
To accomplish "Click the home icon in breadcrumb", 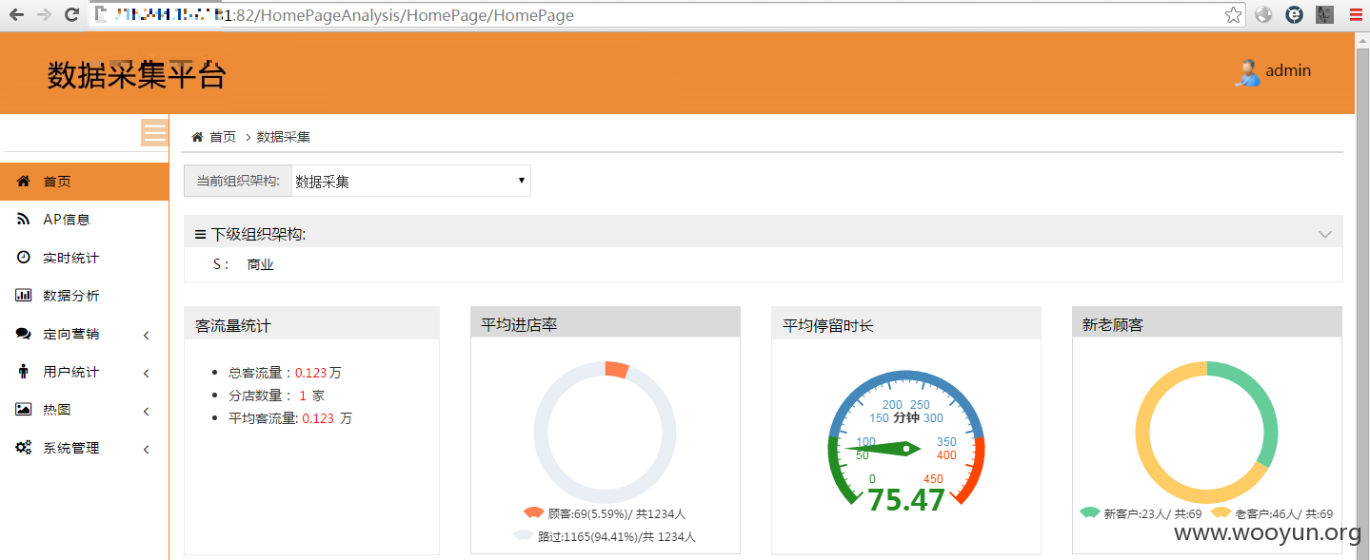I will pos(197,137).
